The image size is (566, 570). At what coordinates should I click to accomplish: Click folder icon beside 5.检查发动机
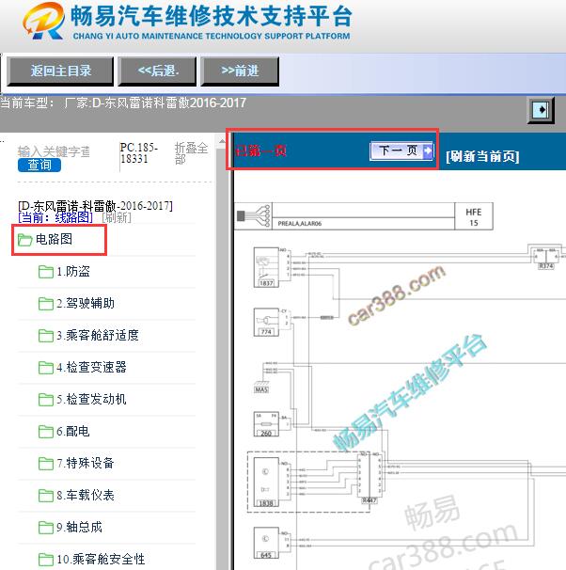46,400
